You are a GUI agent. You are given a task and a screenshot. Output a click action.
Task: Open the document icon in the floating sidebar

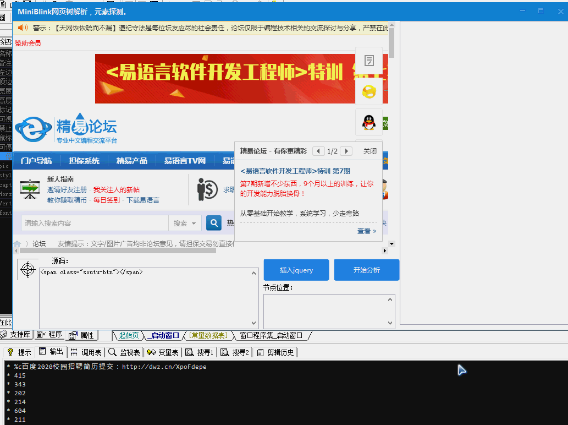[x=369, y=61]
